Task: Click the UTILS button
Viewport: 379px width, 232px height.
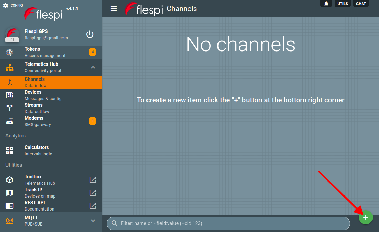Action: [342, 4]
